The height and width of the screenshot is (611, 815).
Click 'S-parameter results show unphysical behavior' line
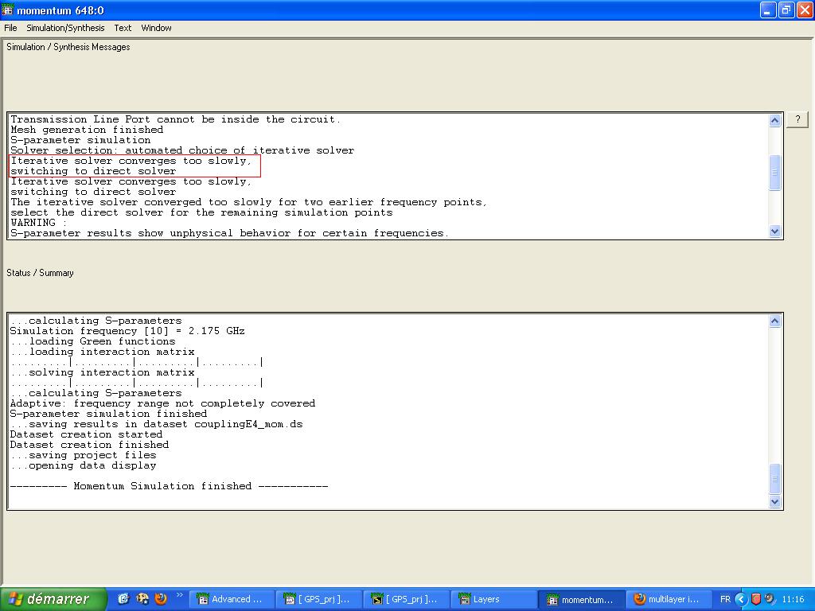[x=229, y=233]
